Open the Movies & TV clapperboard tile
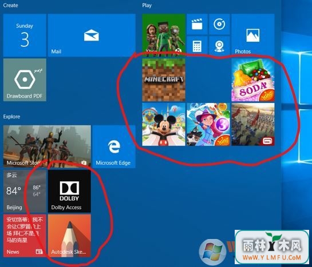 (197, 24)
